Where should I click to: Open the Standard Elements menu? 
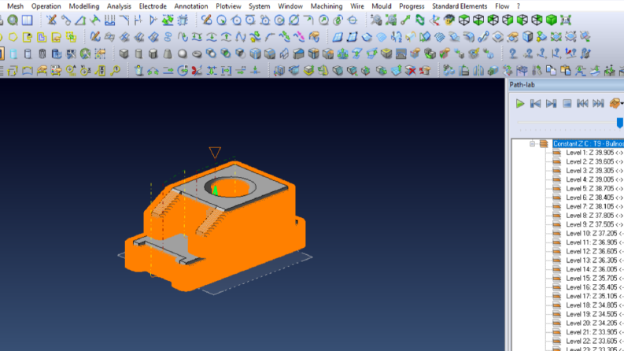pyautogui.click(x=460, y=6)
